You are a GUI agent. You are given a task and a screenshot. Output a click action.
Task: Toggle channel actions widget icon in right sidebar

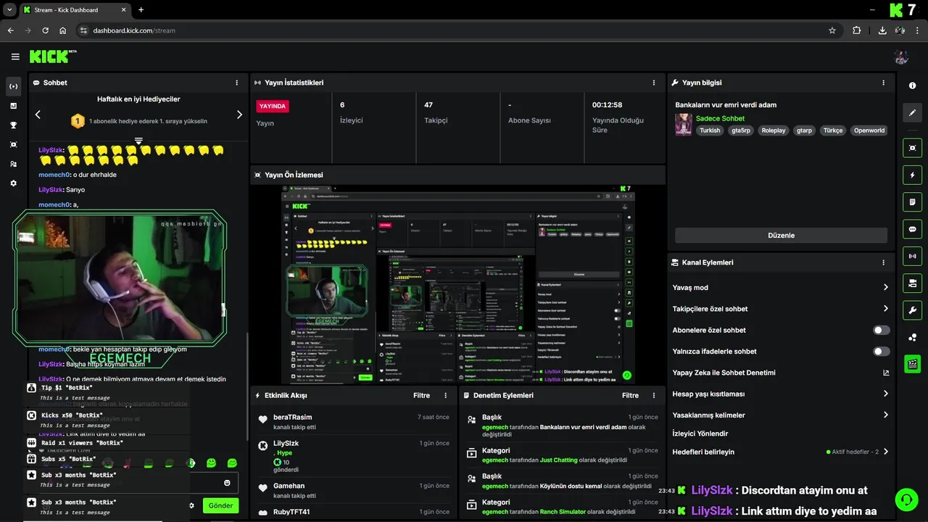click(912, 283)
